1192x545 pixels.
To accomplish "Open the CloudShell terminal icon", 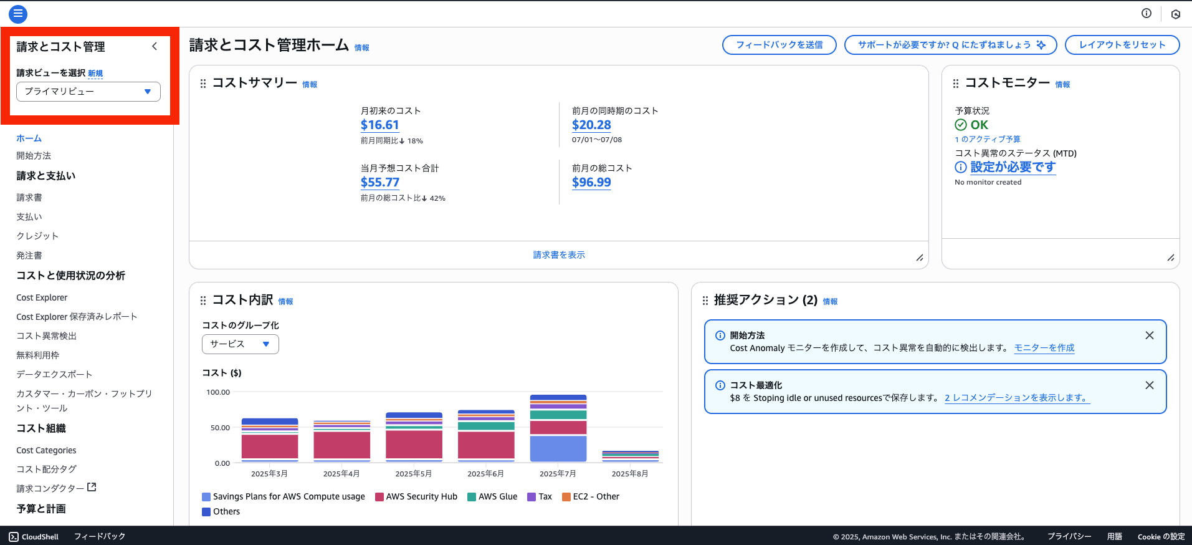I will tap(14, 537).
